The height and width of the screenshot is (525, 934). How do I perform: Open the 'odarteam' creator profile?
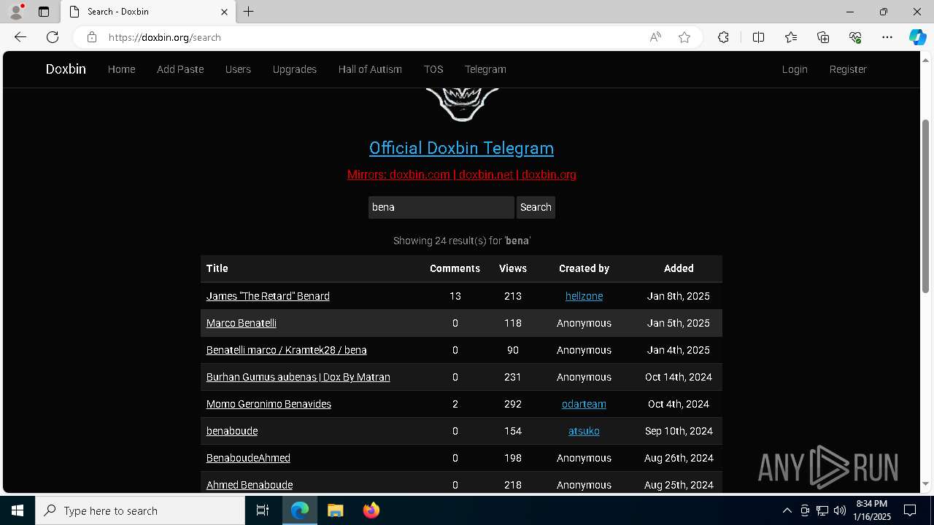[584, 404]
